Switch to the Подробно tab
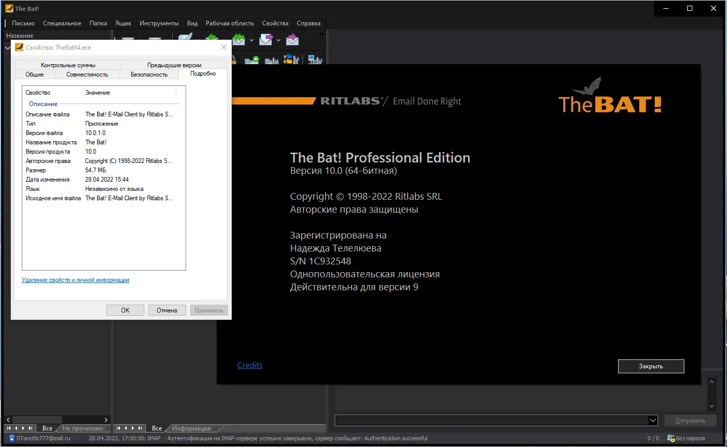 (203, 73)
